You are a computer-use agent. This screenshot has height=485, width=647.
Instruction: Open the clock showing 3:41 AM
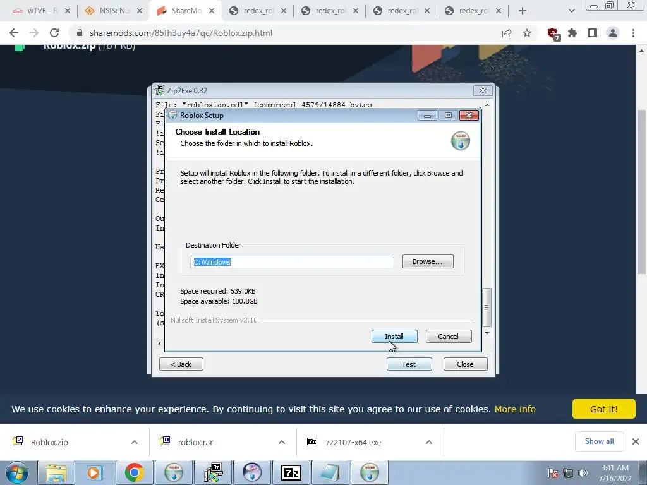coord(615,472)
